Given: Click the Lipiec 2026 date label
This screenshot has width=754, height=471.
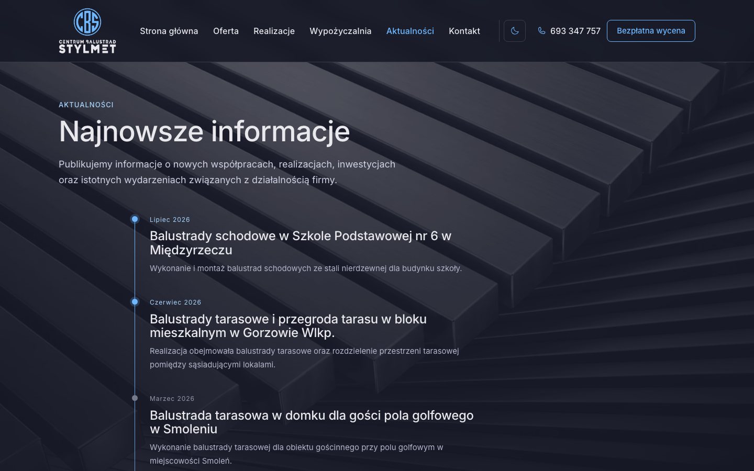Looking at the screenshot, I should [x=170, y=220].
